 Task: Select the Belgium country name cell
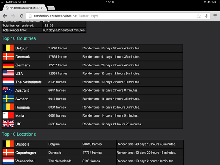click(x=31, y=48)
